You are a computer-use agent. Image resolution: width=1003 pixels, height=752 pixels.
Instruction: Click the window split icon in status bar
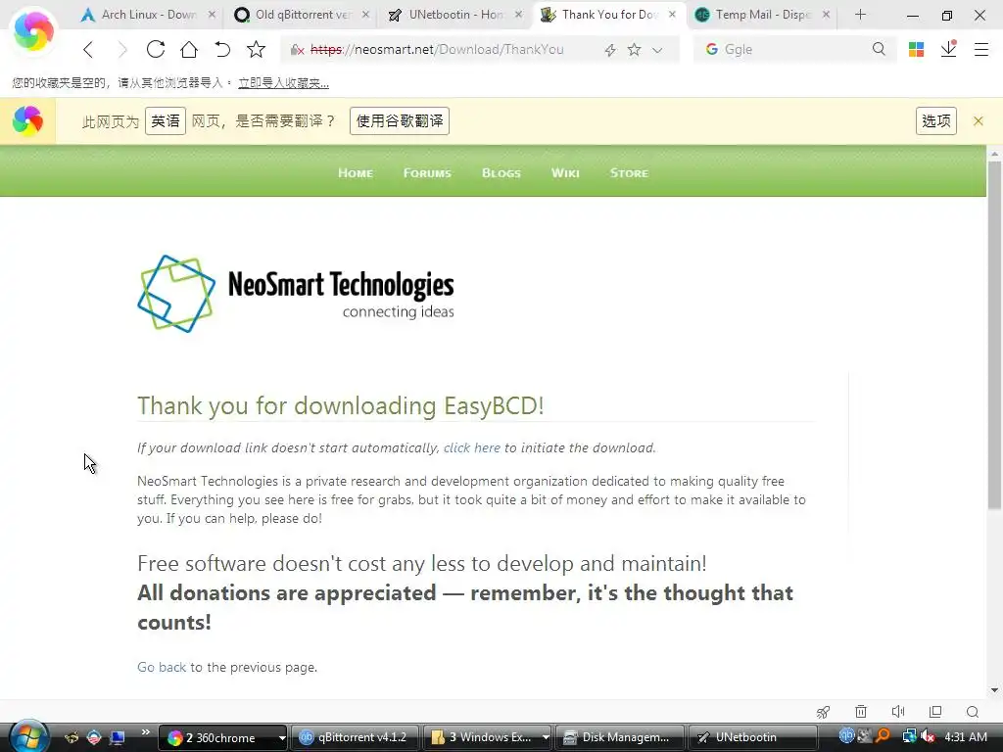tap(935, 712)
